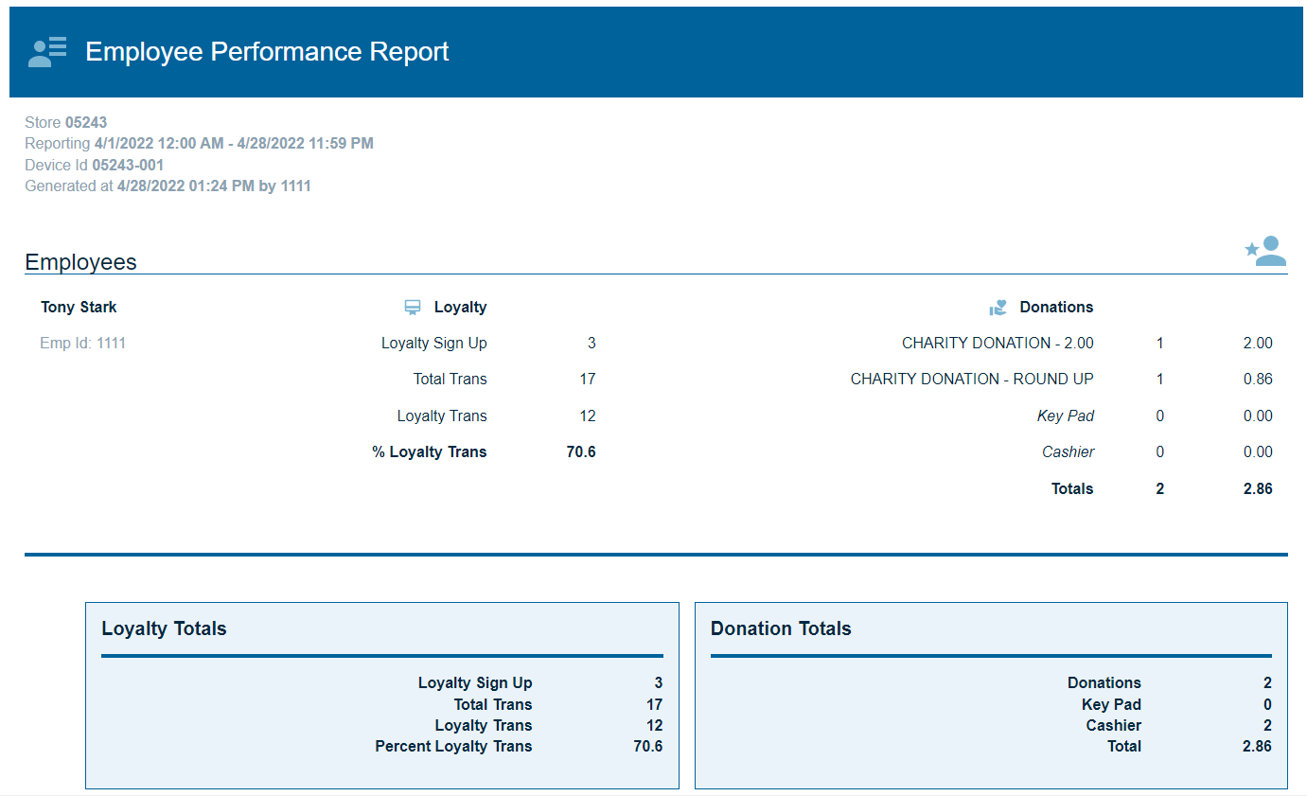The width and height of the screenshot is (1307, 796).
Task: Select Percent Loyalty Trans in Loyalty Totals
Action: 453,746
